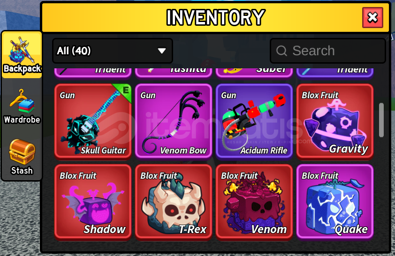Select the Shadow Blox Fruit
395x256 pixels.
pyautogui.click(x=93, y=202)
